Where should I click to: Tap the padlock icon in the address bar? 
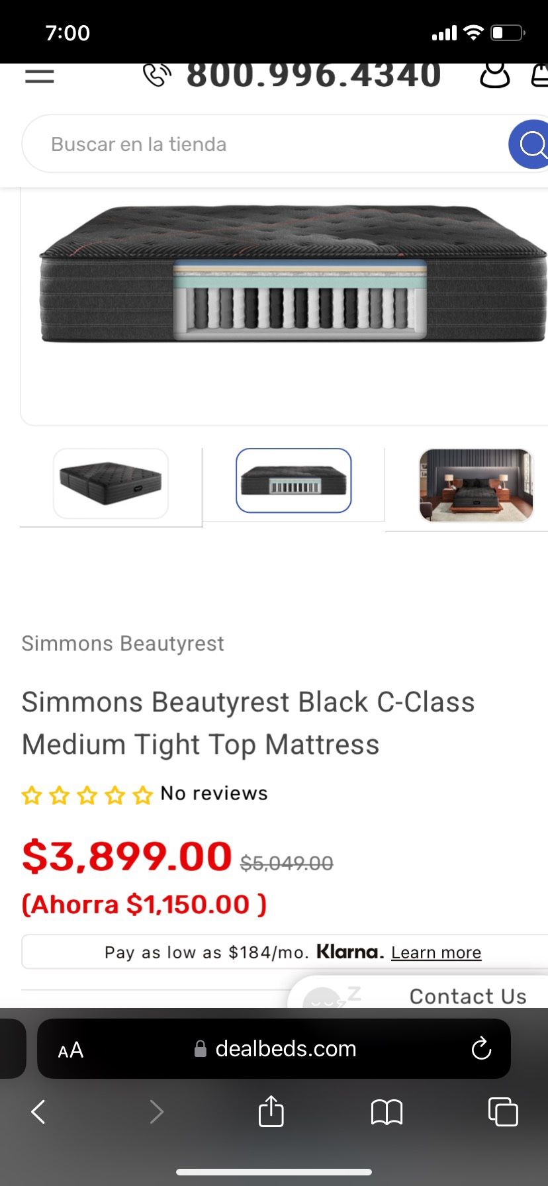tap(200, 1048)
